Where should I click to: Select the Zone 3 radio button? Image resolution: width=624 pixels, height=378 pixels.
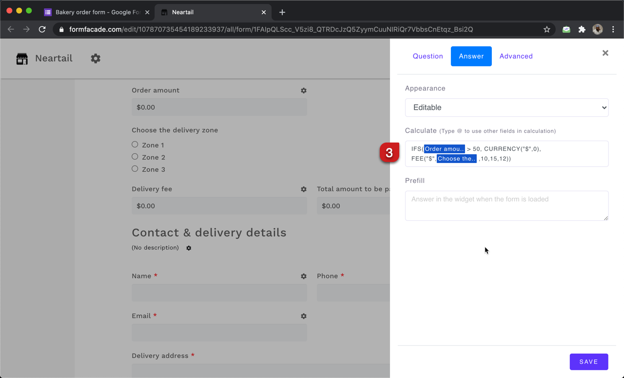coord(135,168)
